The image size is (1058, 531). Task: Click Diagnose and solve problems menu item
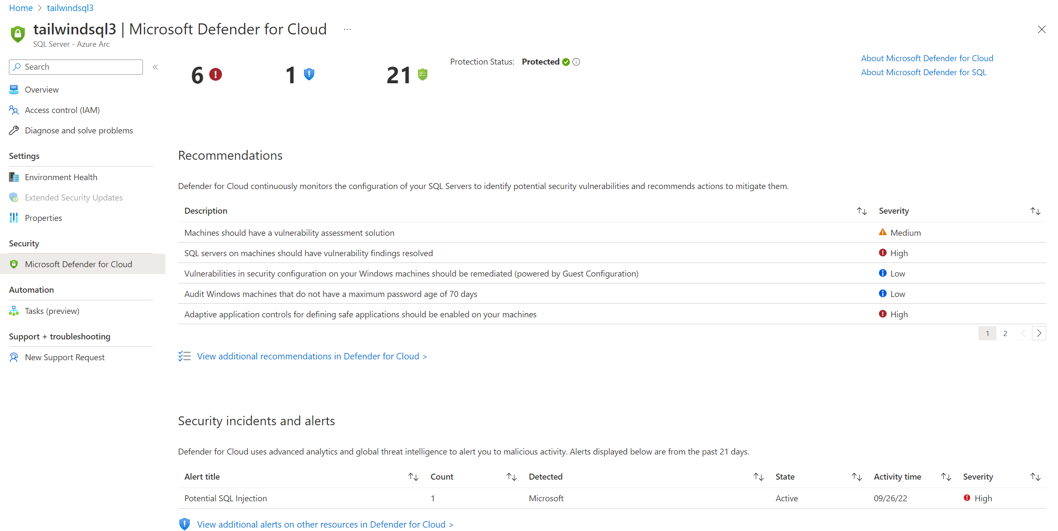[79, 130]
